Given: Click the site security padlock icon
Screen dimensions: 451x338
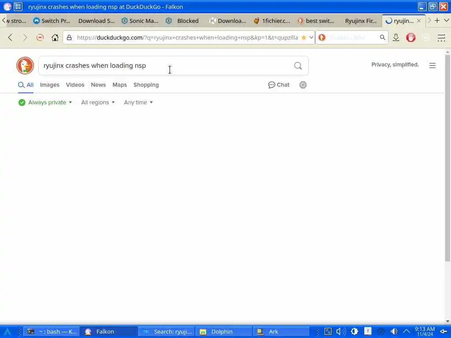Looking at the screenshot, I should click(x=69, y=37).
